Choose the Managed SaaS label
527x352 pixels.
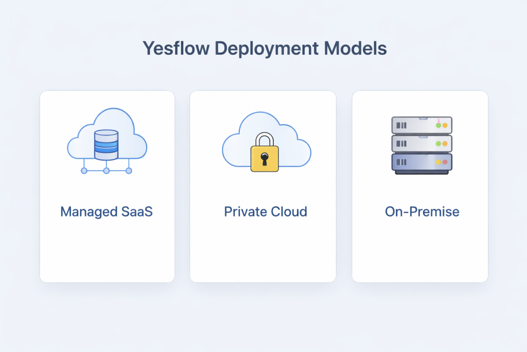107,212
